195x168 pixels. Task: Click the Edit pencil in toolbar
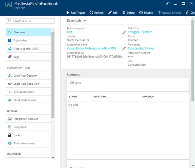point(110,13)
